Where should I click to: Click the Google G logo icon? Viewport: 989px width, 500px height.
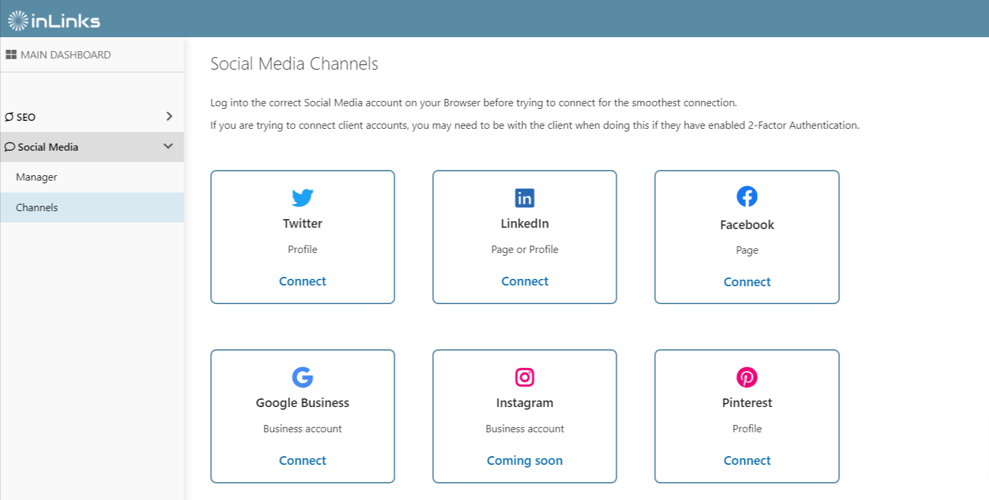[302, 377]
